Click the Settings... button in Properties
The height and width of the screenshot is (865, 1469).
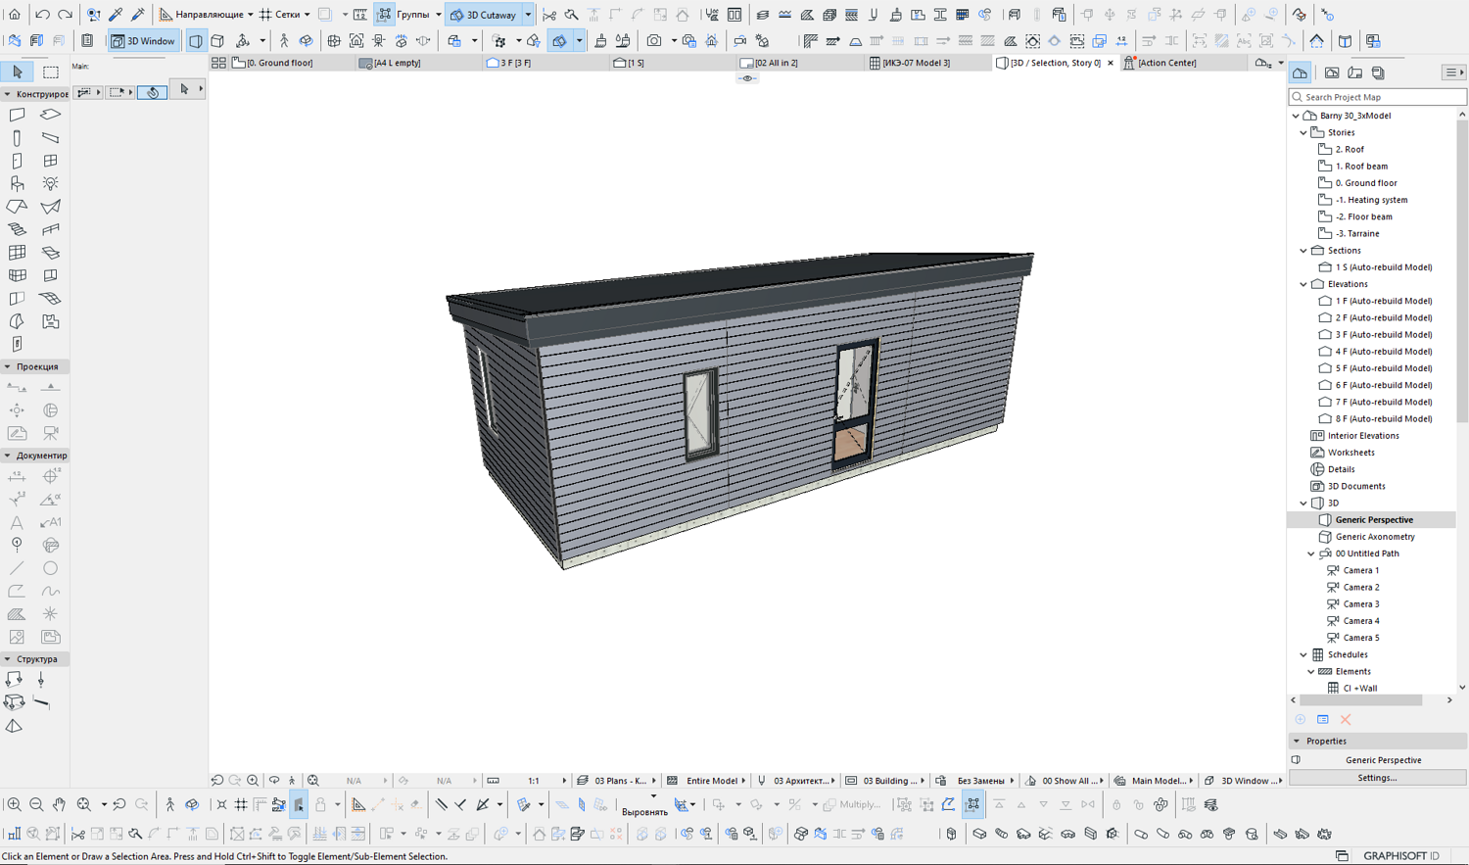click(1377, 778)
